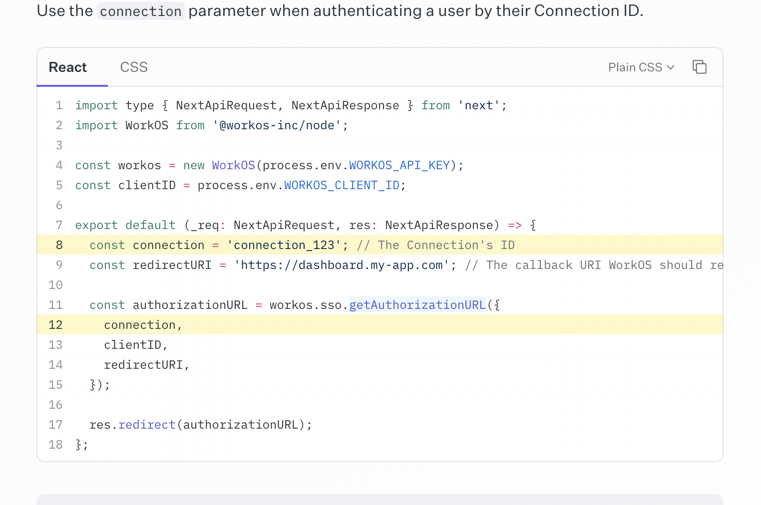Click the connection_123 string on line 8
This screenshot has height=505, width=761.
pyautogui.click(x=285, y=245)
